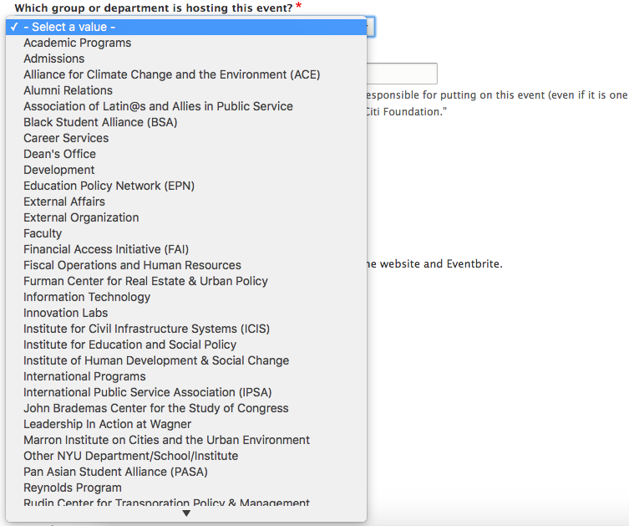Choose Academic Programs from the list

(x=77, y=43)
